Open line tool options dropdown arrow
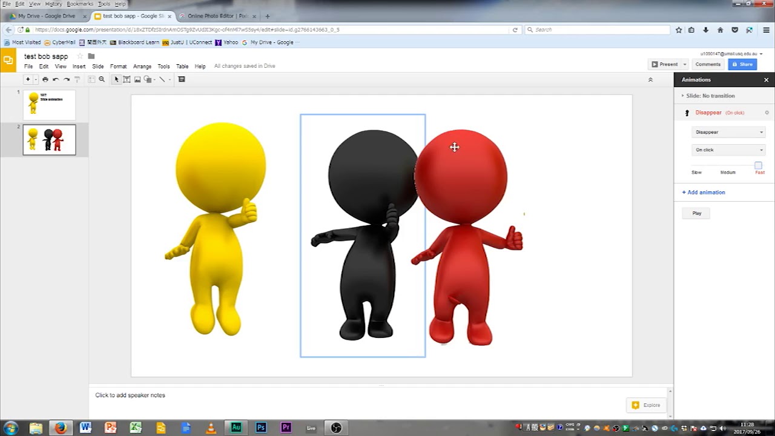Image resolution: width=775 pixels, height=436 pixels. click(x=170, y=79)
